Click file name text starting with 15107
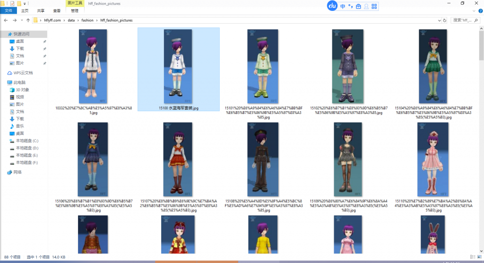Viewport: 484px width, 263px height. tap(179, 205)
